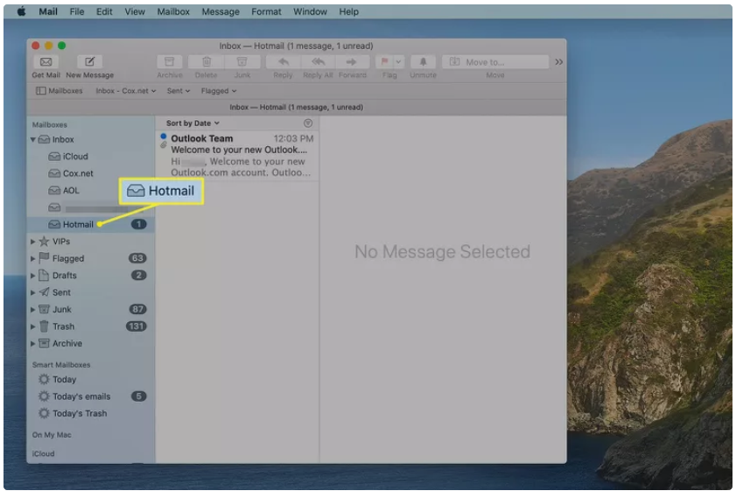Viewport: 736px width, 491px height.
Task: Open the View menu
Action: (135, 11)
